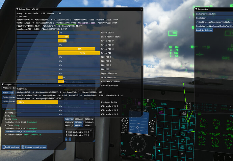Select ATT HOLD on cockpit autopilot panel

(183, 127)
